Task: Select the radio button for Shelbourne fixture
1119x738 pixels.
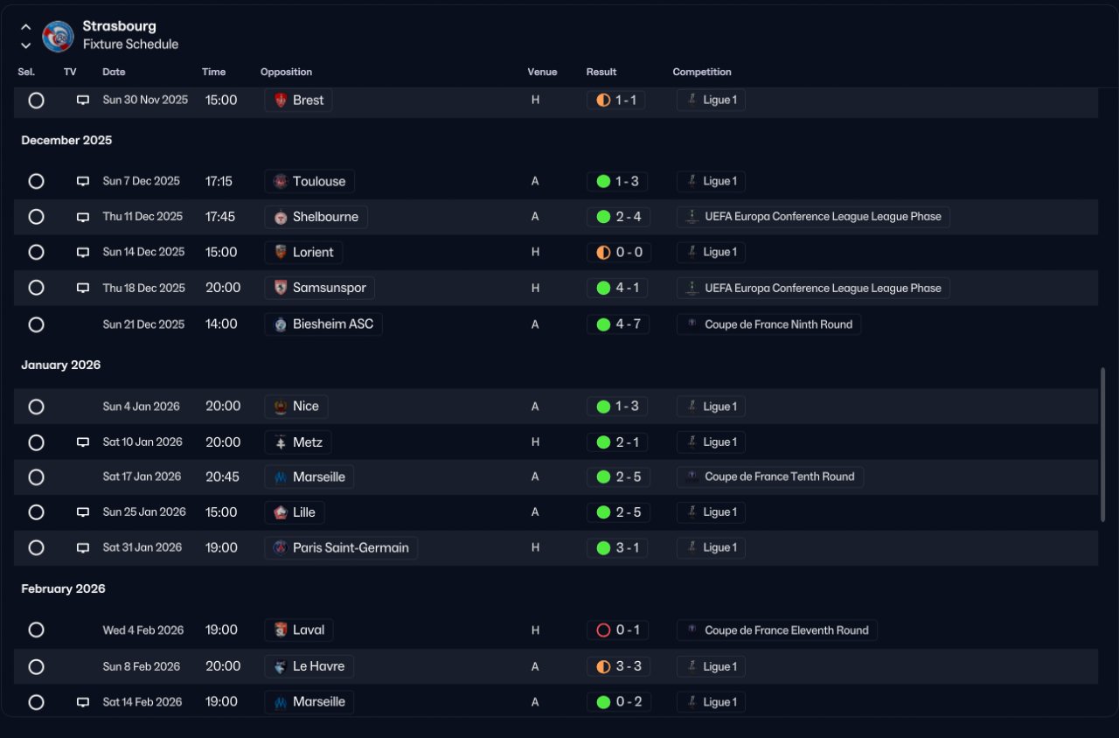Action: (x=36, y=217)
